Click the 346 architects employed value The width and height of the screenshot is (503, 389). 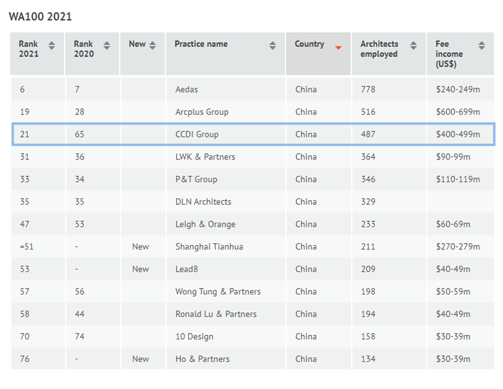tap(368, 179)
